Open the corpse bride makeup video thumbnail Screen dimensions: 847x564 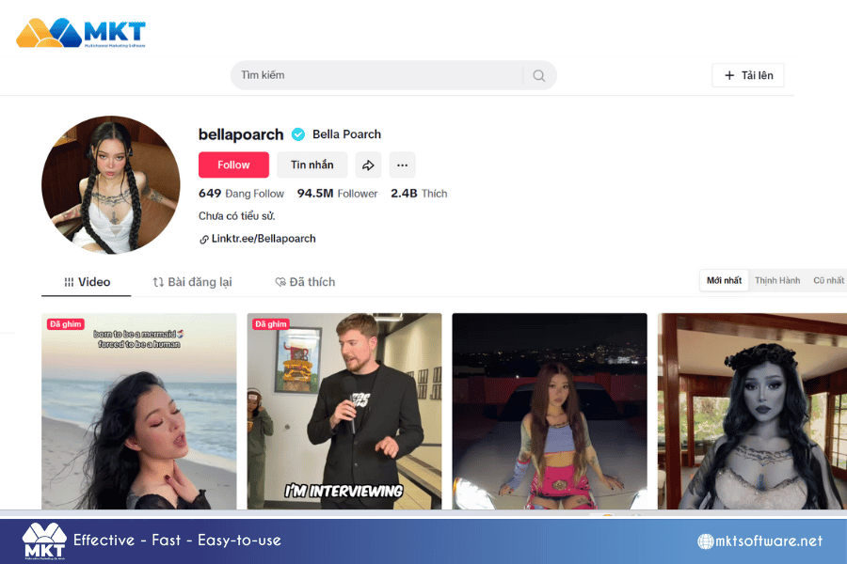point(752,412)
